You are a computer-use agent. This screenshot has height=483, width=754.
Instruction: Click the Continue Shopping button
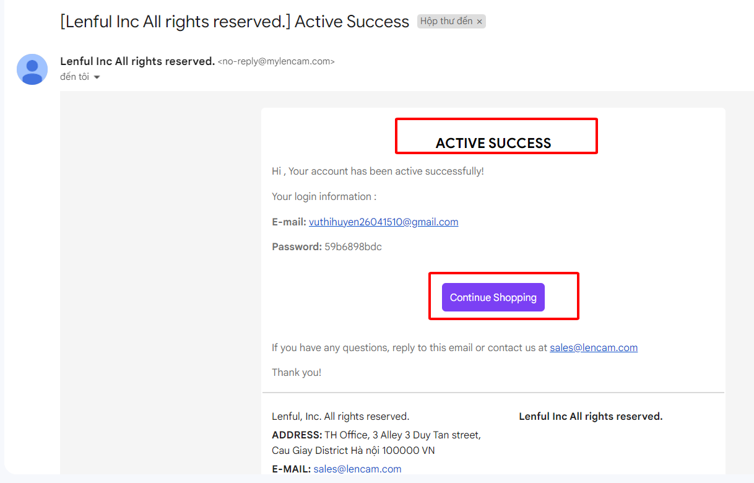pyautogui.click(x=493, y=297)
